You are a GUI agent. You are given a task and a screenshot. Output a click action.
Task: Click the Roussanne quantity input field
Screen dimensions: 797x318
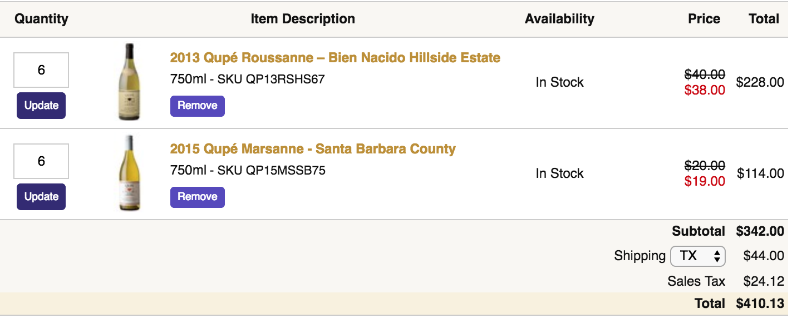(x=41, y=70)
